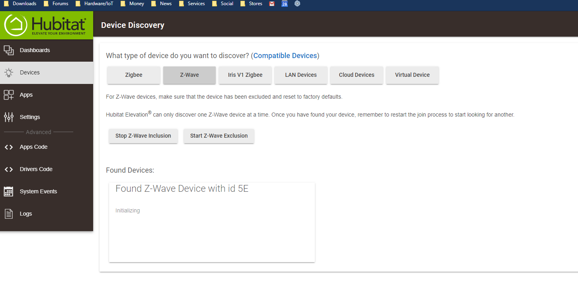Select the Z-Wave device type
Viewport: 578px width, 292px height.
click(x=189, y=75)
